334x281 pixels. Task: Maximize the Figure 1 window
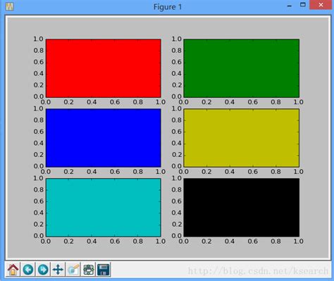(x=303, y=5)
